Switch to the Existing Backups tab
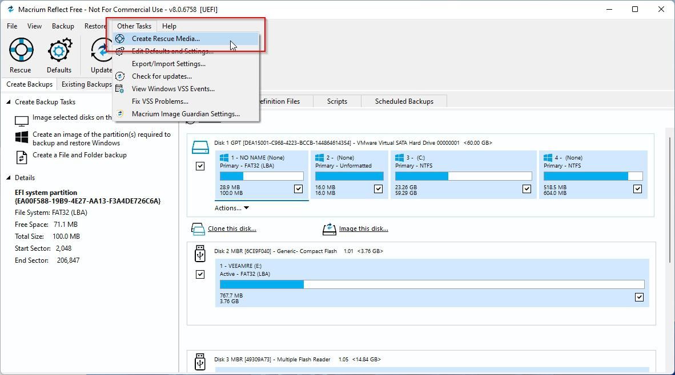Viewport: 675px width, 375px height. (x=86, y=84)
